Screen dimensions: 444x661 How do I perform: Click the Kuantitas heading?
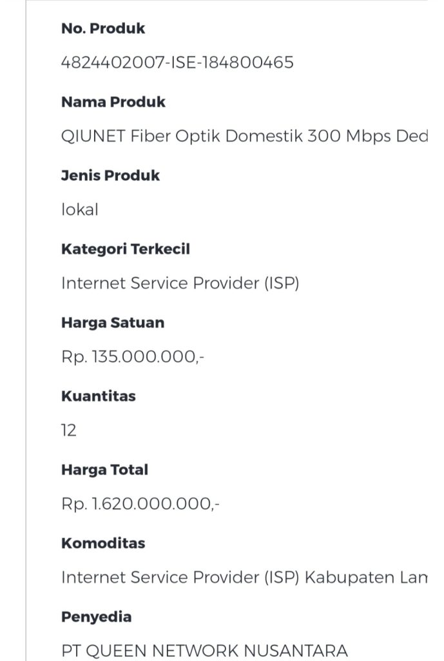tap(98, 396)
